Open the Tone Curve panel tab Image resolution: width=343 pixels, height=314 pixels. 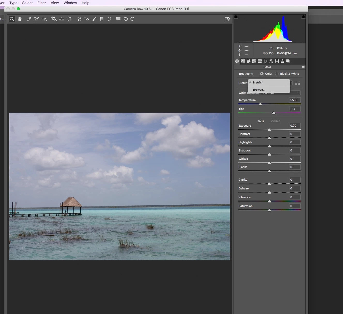point(243,61)
